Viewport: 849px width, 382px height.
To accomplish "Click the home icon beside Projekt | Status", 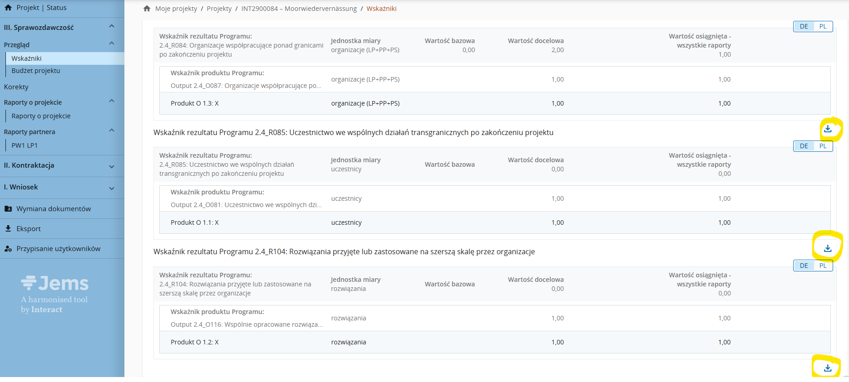I will pyautogui.click(x=8, y=8).
